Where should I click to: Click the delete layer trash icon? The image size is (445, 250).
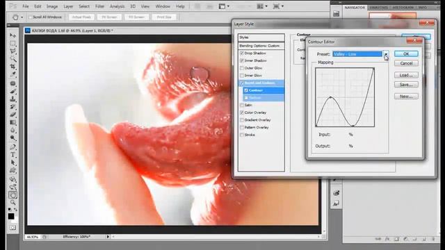pos(433,239)
